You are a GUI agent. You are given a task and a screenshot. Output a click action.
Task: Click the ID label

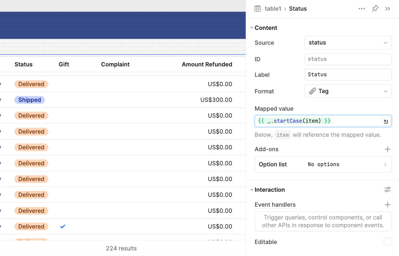pos(257,59)
